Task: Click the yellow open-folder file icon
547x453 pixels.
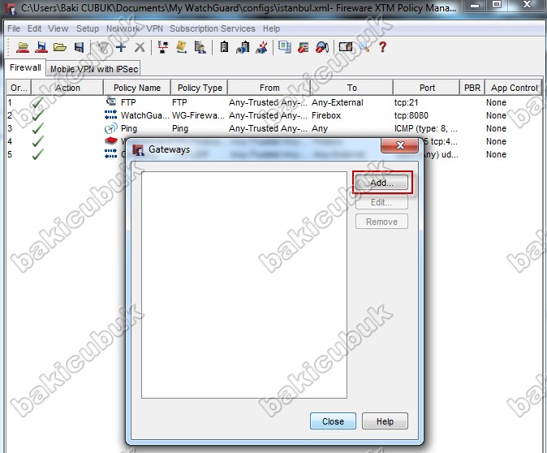Action: click(x=60, y=47)
